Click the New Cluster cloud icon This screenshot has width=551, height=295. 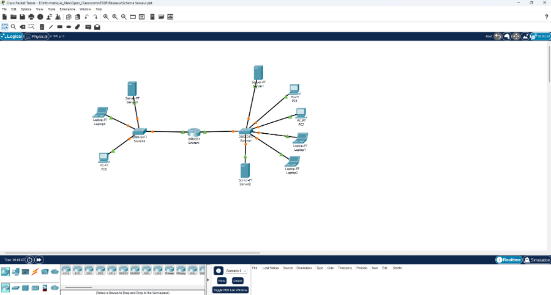pos(507,37)
